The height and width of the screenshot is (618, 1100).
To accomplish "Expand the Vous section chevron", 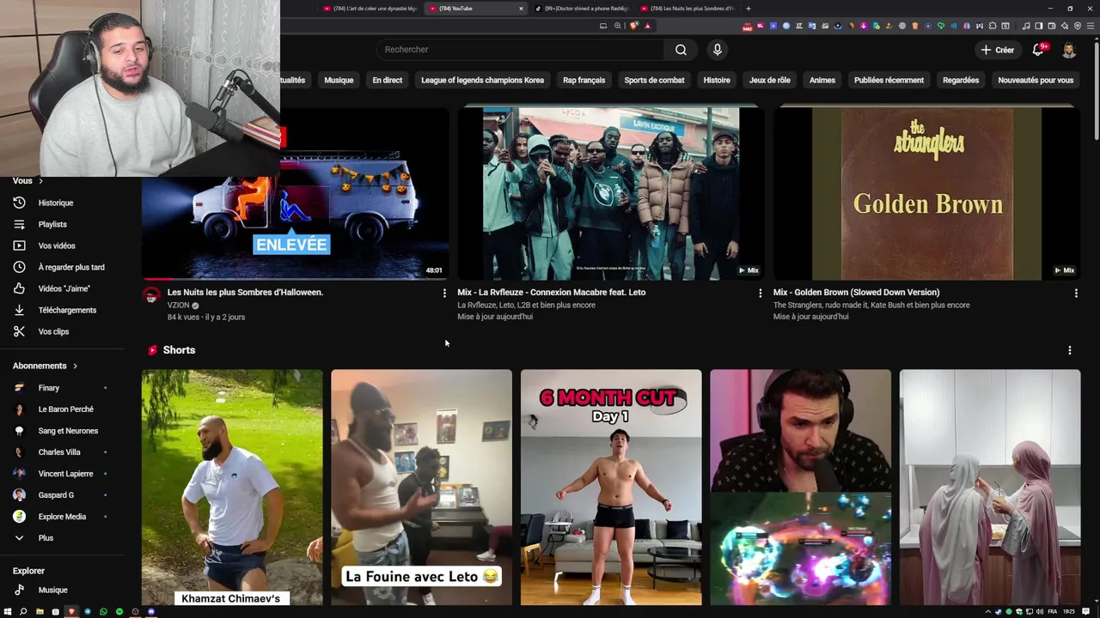I will tap(40, 181).
